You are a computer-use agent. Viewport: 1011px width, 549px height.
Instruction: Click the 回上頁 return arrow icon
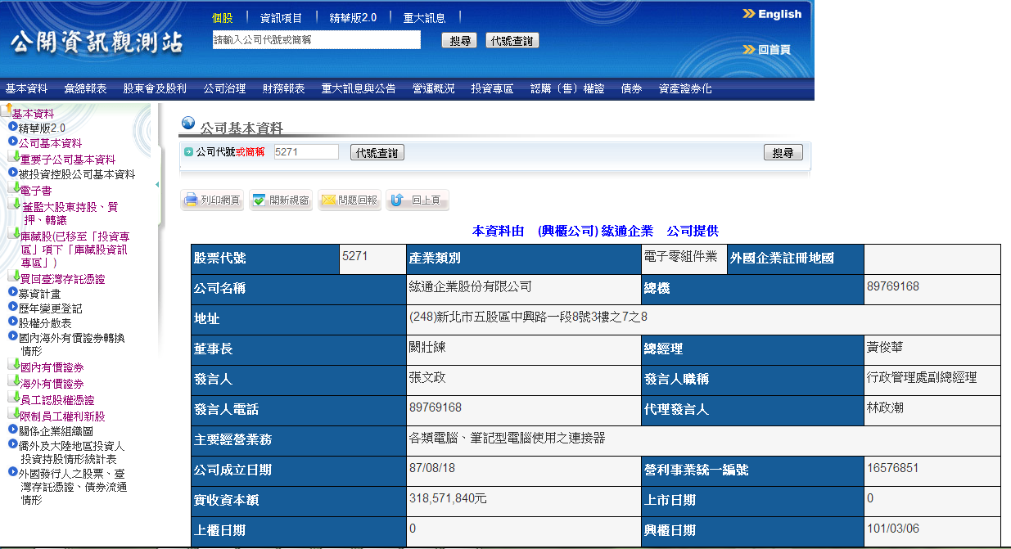397,200
